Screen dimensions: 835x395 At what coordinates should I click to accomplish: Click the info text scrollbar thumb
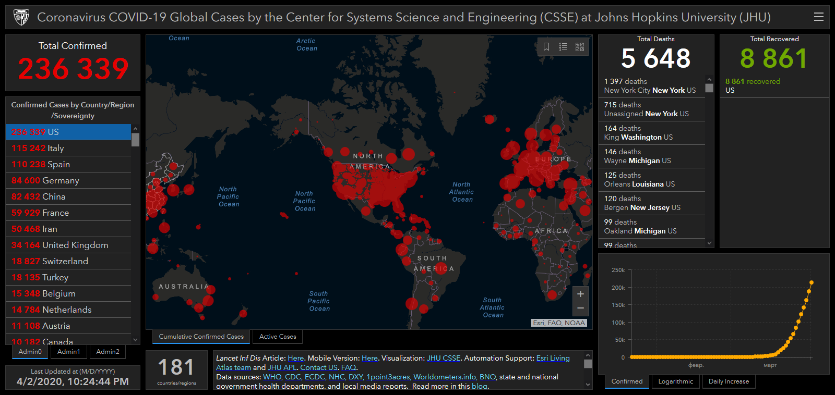click(x=588, y=364)
